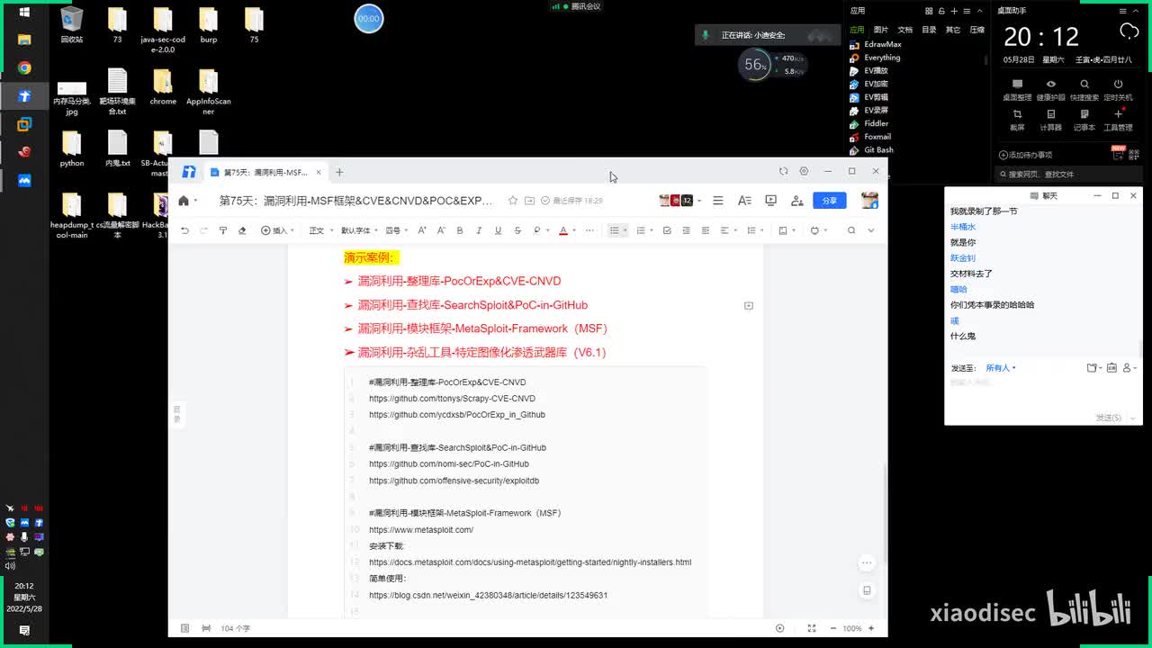
Task: Star the document as favorite
Action: pyautogui.click(x=513, y=201)
